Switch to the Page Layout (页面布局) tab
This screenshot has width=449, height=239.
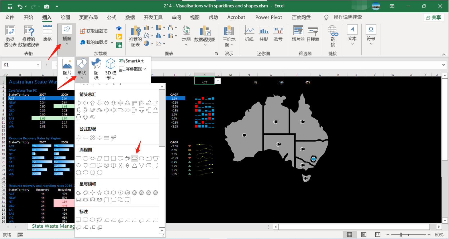[x=88, y=17]
